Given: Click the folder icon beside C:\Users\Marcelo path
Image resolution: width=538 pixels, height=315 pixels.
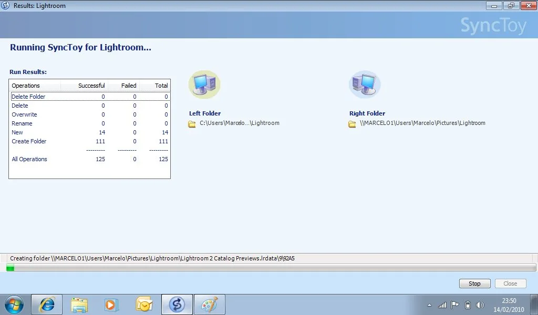Looking at the screenshot, I should 192,124.
